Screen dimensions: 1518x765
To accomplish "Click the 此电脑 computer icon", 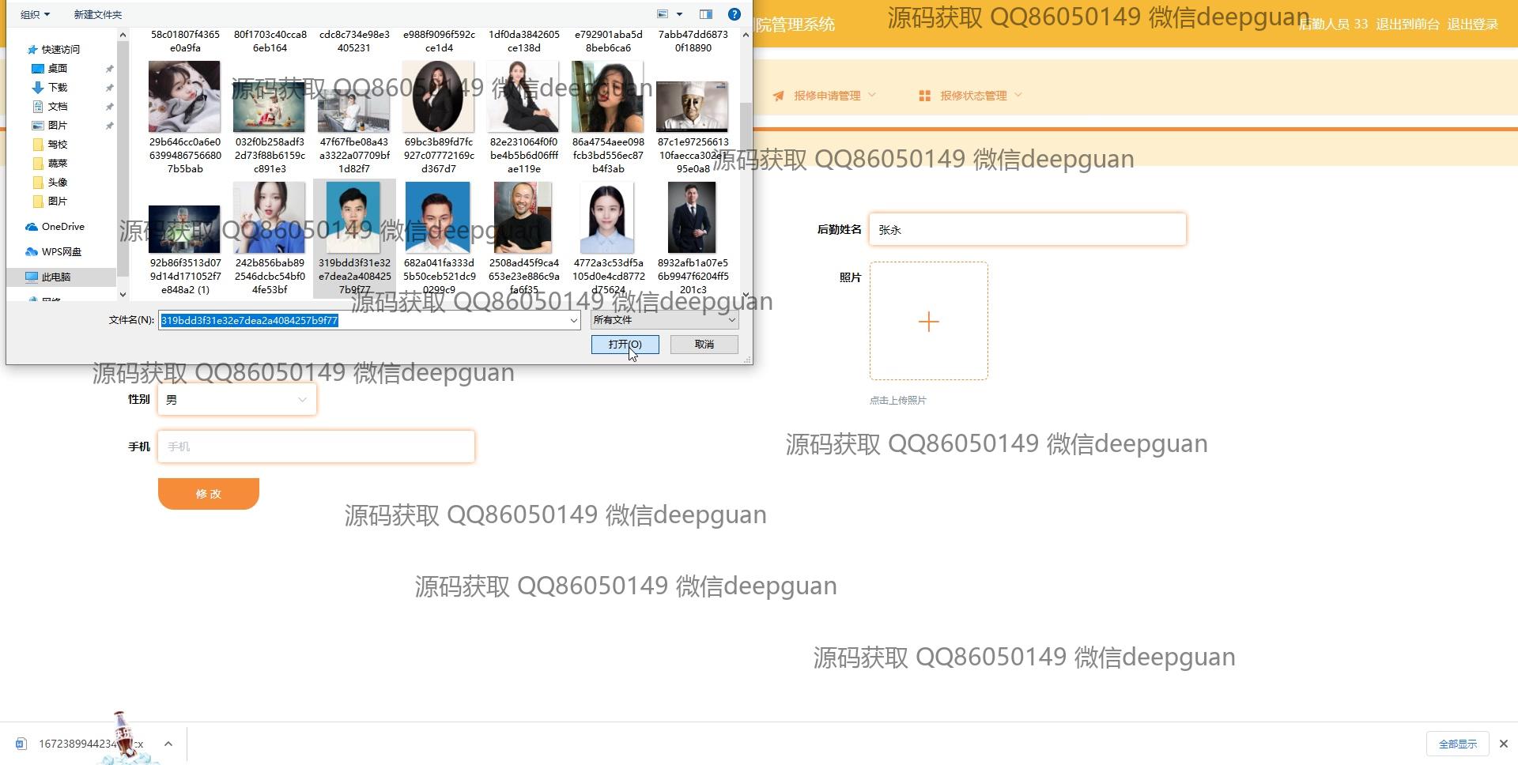I will 32,277.
